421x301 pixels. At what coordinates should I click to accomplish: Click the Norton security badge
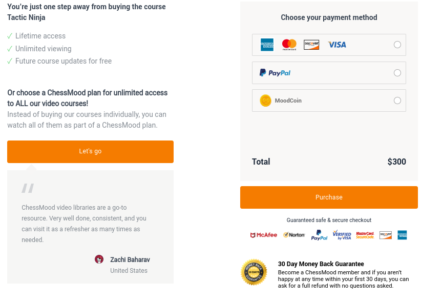point(294,235)
